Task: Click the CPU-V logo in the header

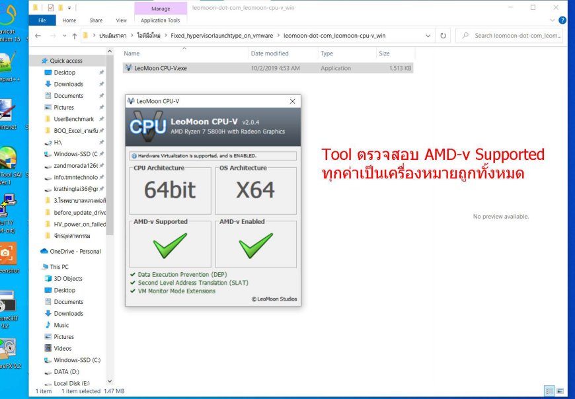Action: pos(148,126)
